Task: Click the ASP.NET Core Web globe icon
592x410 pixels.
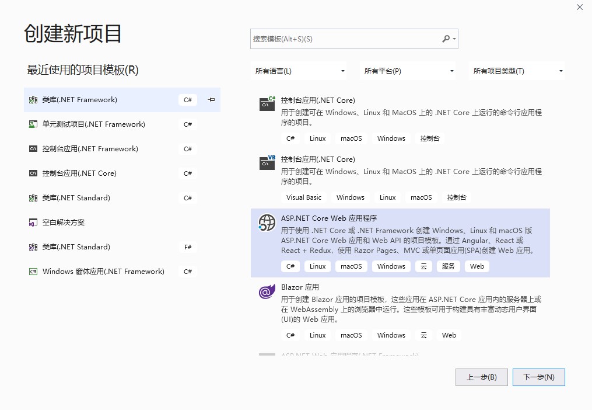Action: (x=267, y=223)
